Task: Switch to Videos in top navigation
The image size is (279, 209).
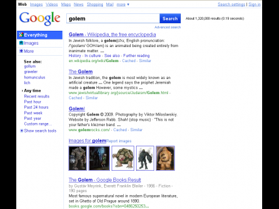Action: pyautogui.click(x=52, y=4)
